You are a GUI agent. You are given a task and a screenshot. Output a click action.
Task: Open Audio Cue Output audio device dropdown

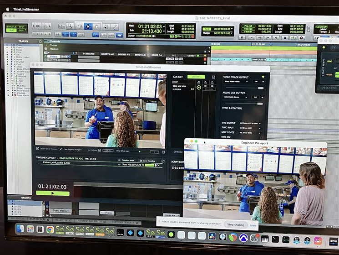click(235, 97)
